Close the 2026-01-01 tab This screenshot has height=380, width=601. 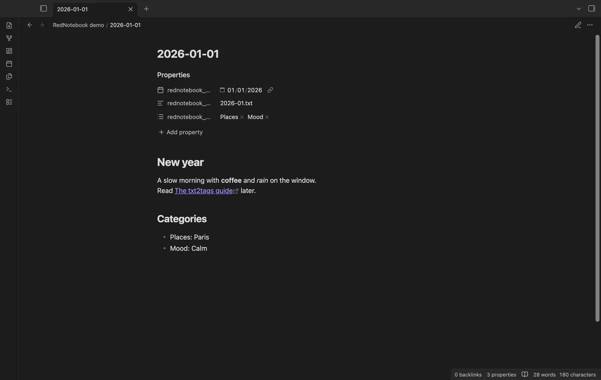click(x=131, y=9)
